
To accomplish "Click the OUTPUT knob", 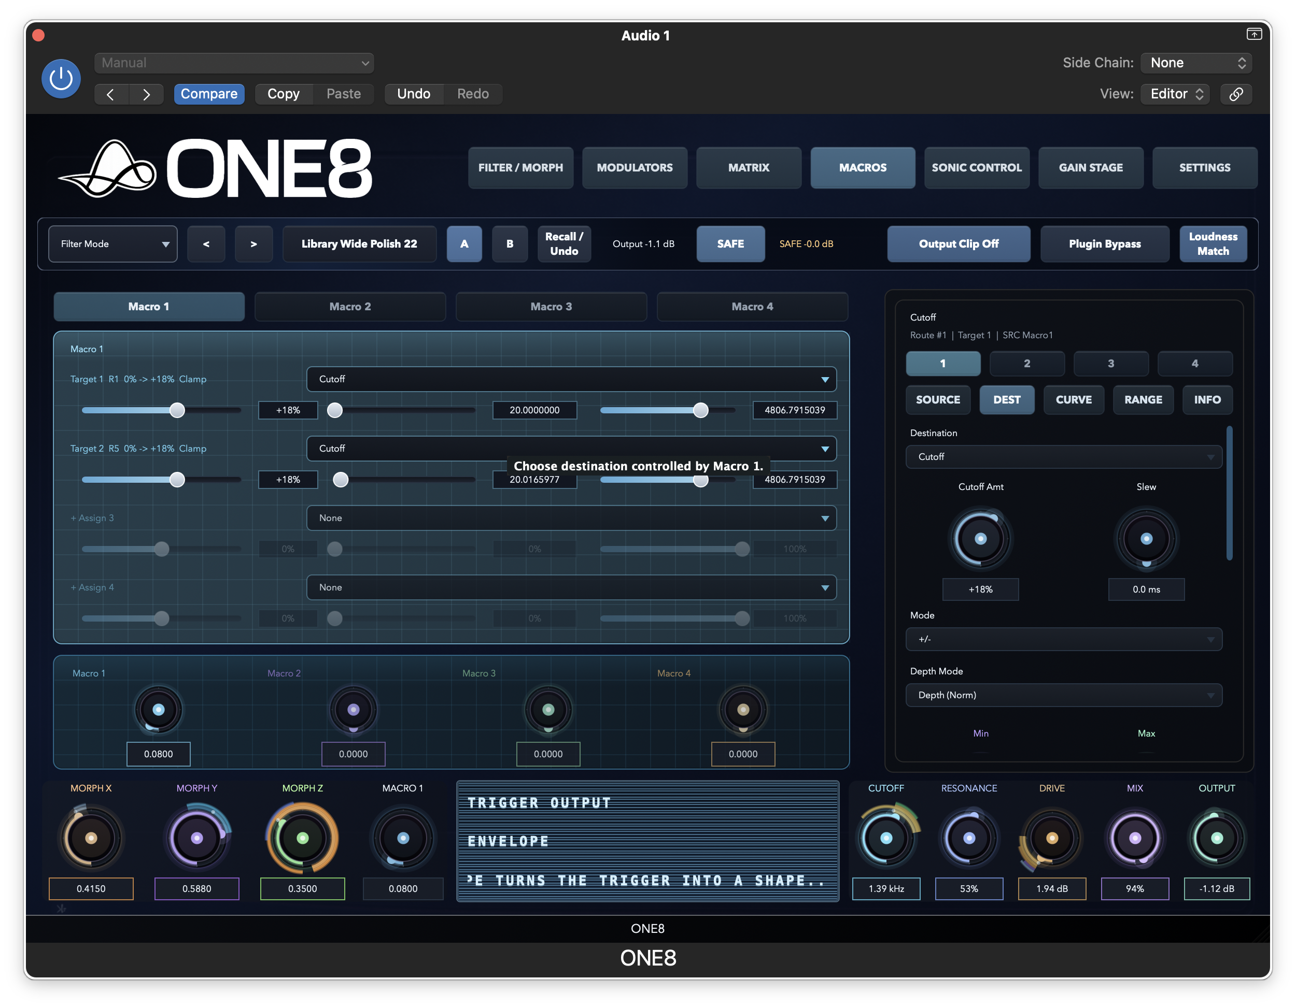I will point(1217,837).
